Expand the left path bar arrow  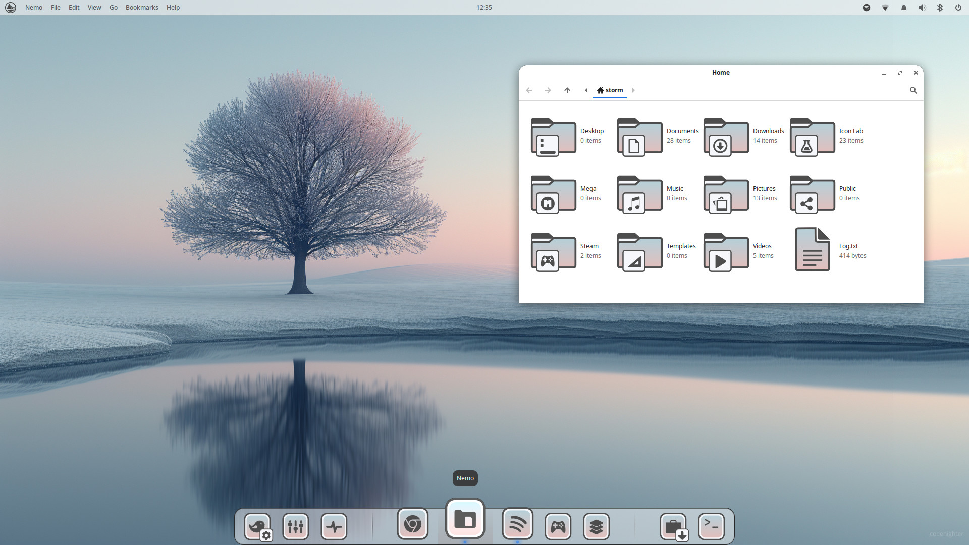coord(586,90)
